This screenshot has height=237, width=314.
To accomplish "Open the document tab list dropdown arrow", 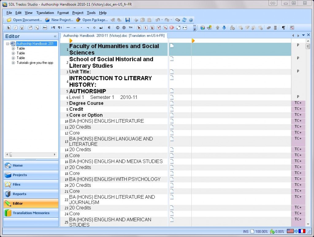I will point(303,35).
